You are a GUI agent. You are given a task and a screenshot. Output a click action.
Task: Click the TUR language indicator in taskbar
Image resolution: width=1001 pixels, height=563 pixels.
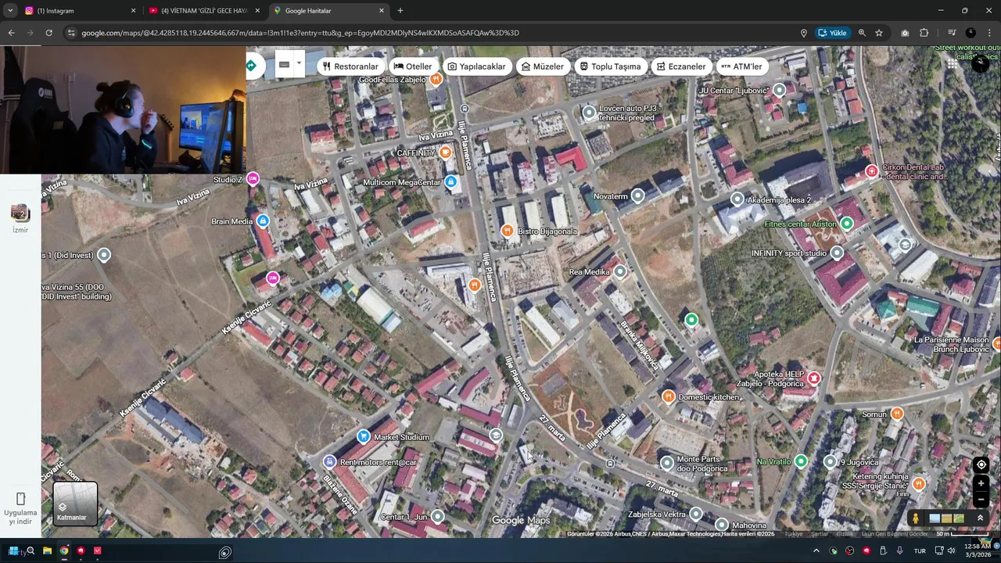click(920, 550)
